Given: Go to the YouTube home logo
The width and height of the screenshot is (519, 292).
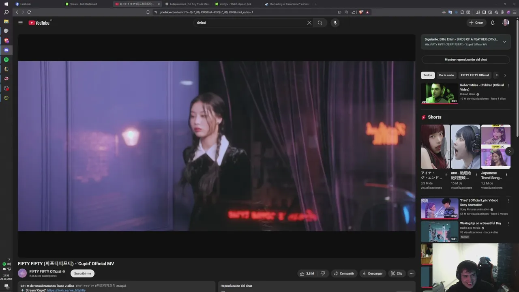Looking at the screenshot, I should tap(39, 23).
